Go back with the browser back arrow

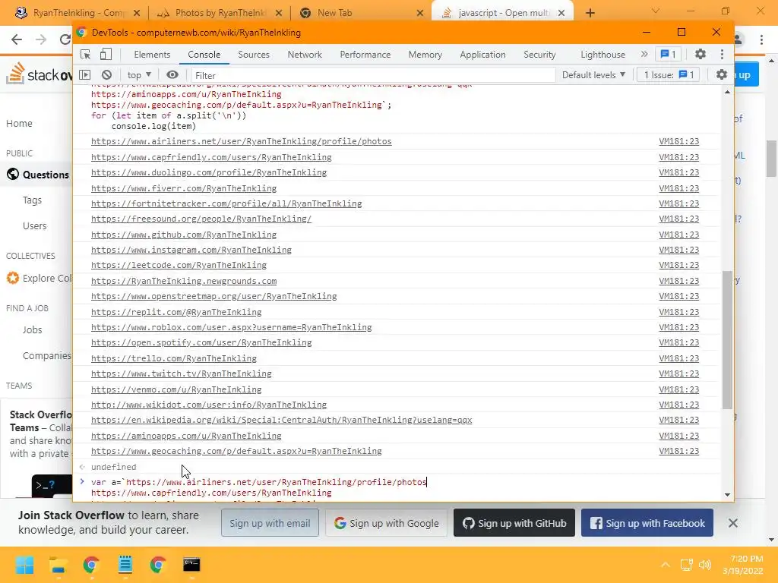(17, 39)
